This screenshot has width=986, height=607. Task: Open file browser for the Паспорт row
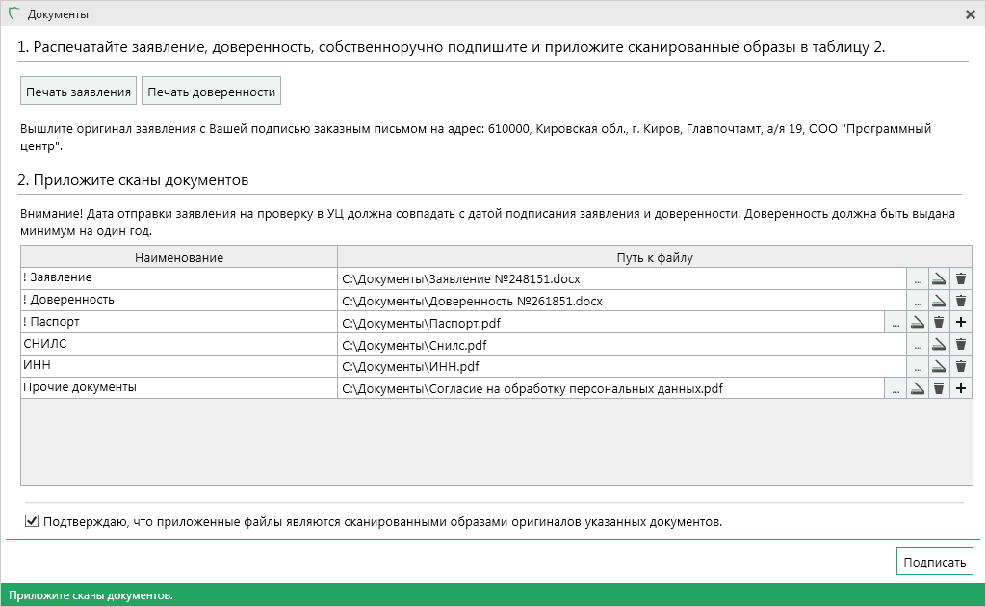[895, 323]
